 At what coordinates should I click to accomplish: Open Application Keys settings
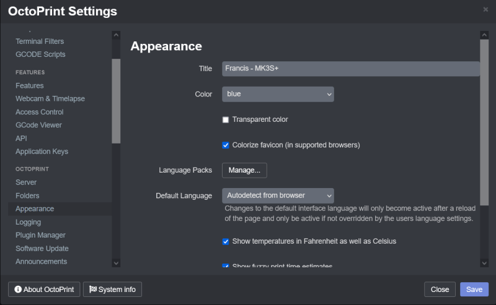(42, 152)
